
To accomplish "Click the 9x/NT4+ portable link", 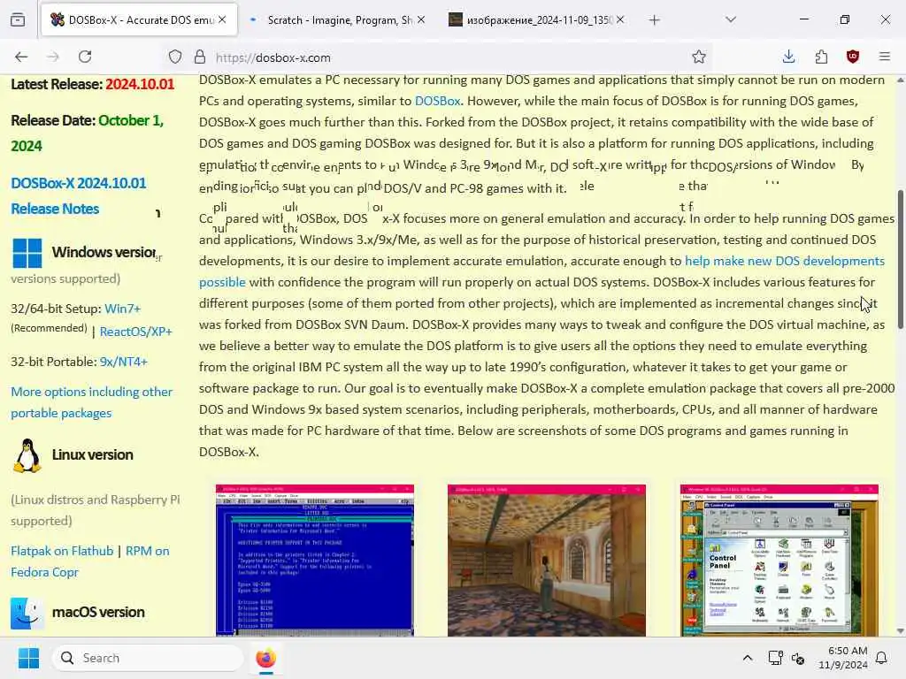I will click(x=124, y=362).
